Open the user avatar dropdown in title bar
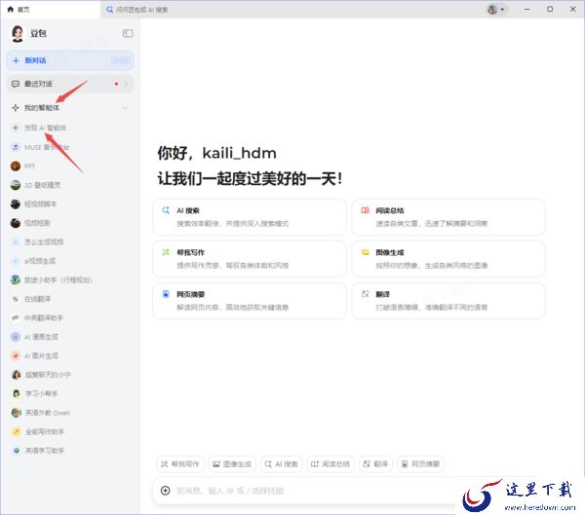585x515 pixels. coord(496,10)
